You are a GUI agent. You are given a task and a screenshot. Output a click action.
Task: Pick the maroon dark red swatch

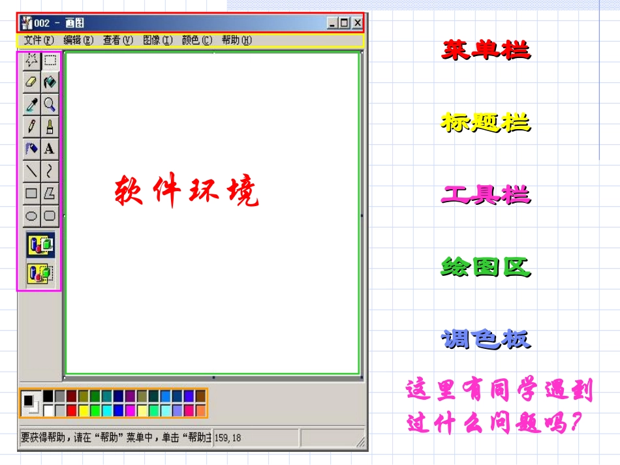click(x=72, y=397)
